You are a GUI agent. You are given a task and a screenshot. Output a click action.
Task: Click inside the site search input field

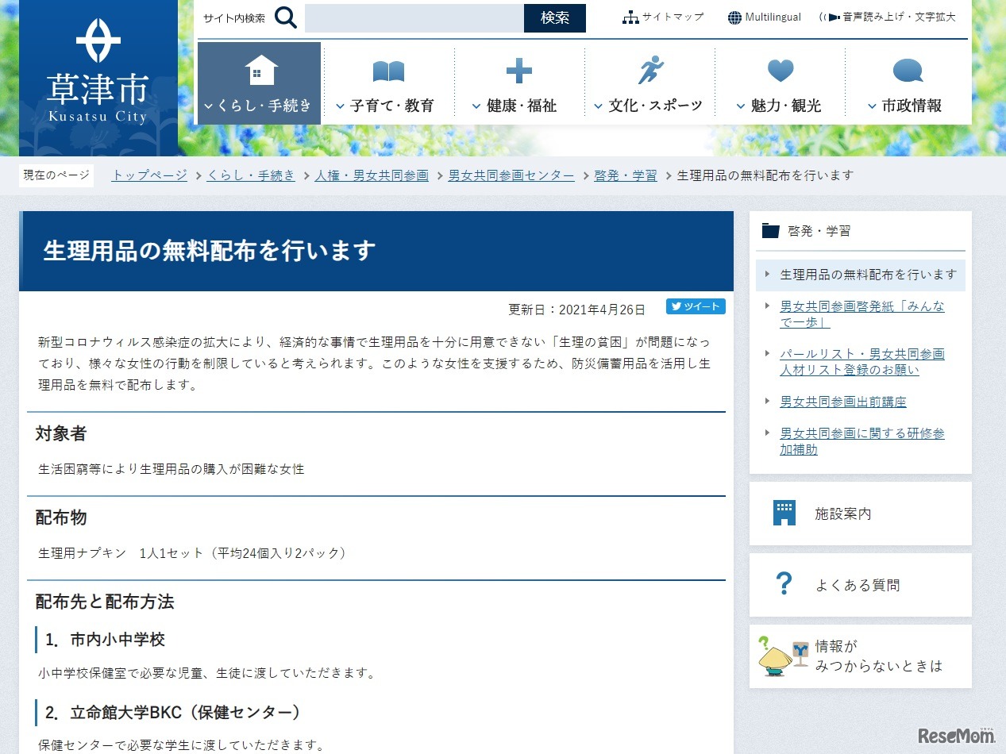click(413, 18)
